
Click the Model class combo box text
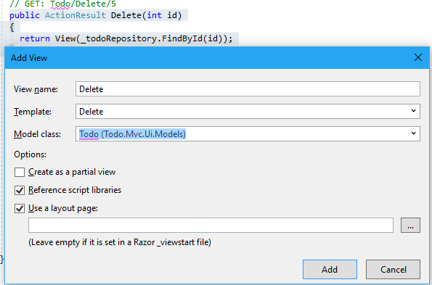point(132,134)
